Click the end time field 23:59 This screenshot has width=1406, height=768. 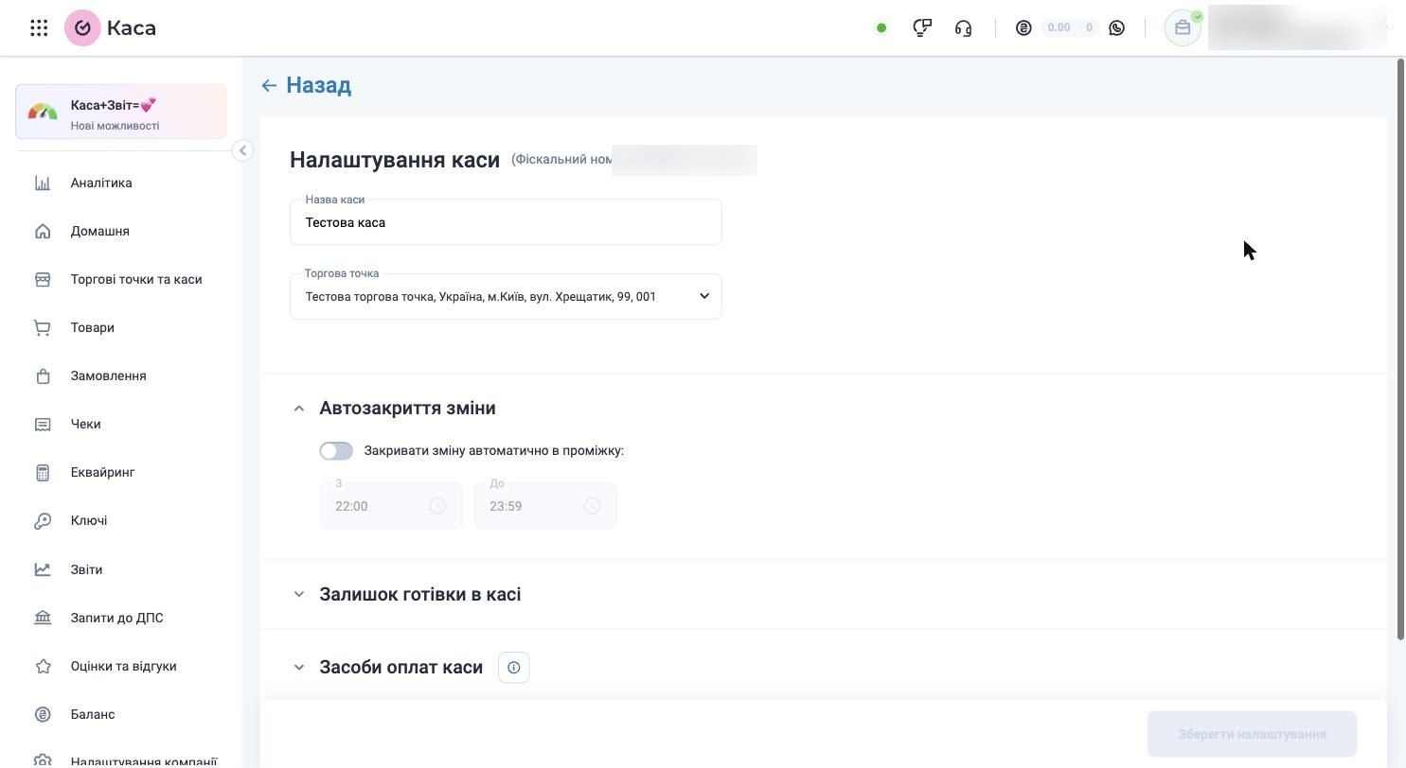(x=545, y=506)
